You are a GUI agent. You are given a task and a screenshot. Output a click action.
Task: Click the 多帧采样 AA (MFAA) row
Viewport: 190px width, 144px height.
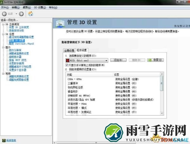113,95
